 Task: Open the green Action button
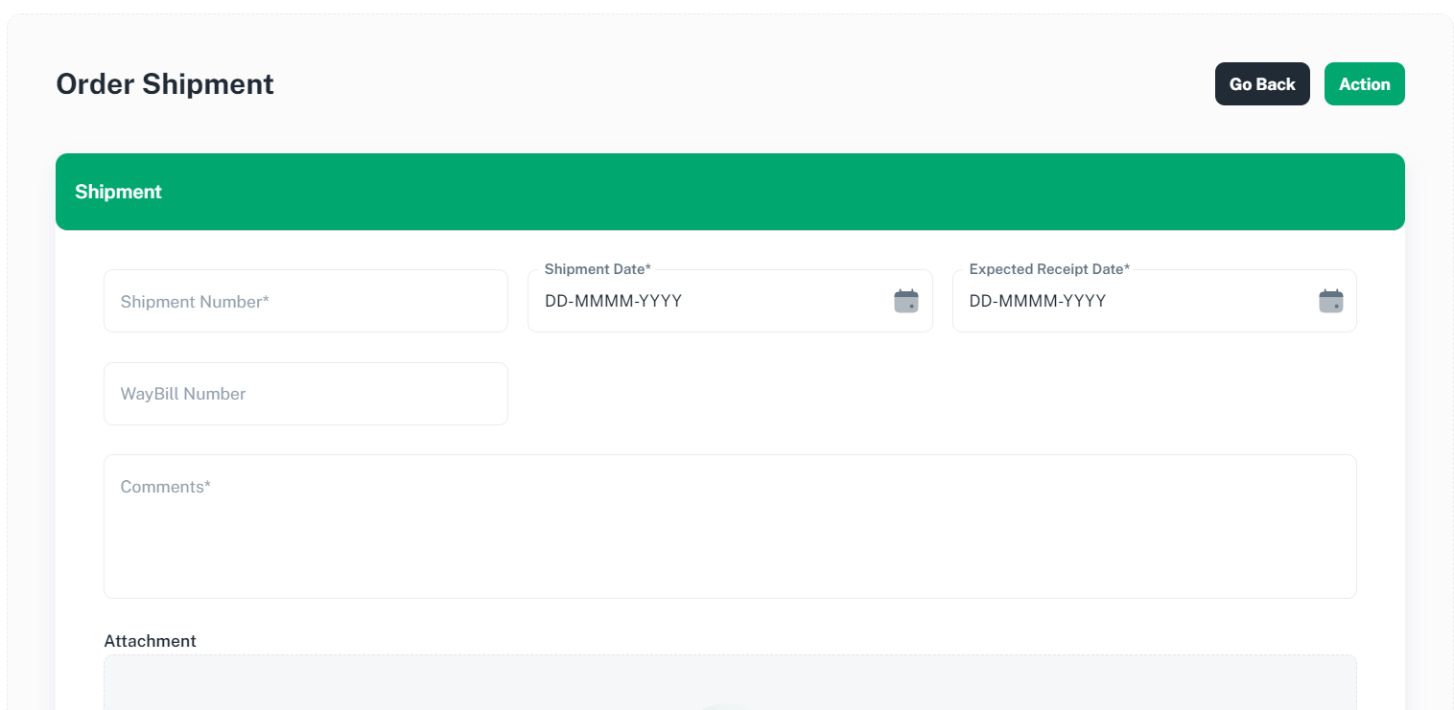1364,84
